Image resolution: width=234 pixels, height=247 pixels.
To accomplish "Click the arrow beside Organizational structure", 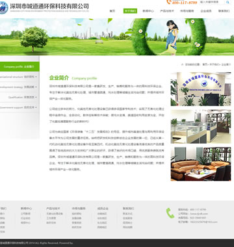I will tap(36, 77).
